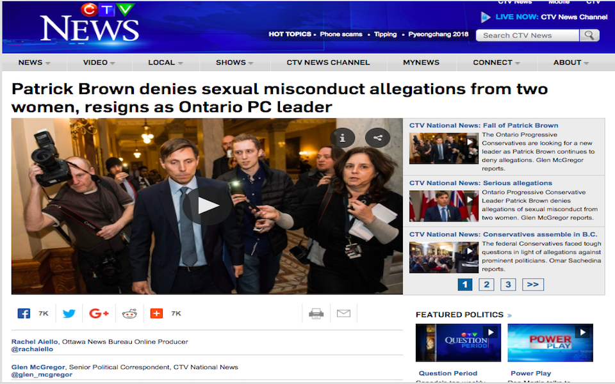The image size is (615, 384).
Task: Open the Question Period video thumbnail
Action: [458, 342]
